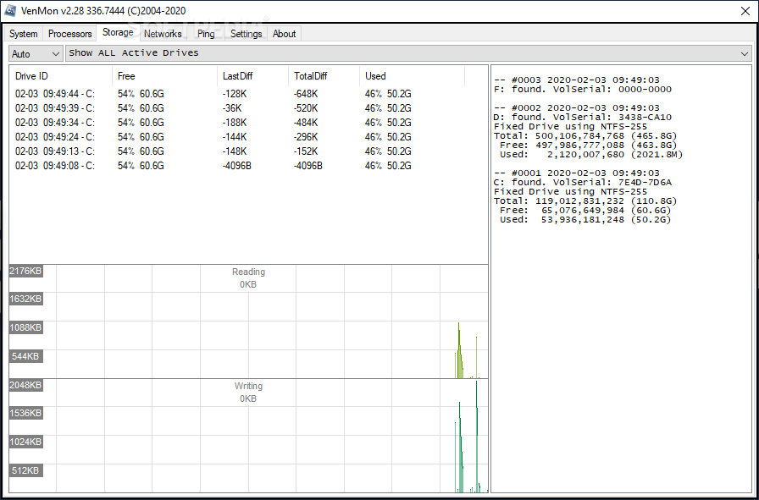The width and height of the screenshot is (759, 500).
Task: Click the -296K TotalDiff value
Action: 306,137
